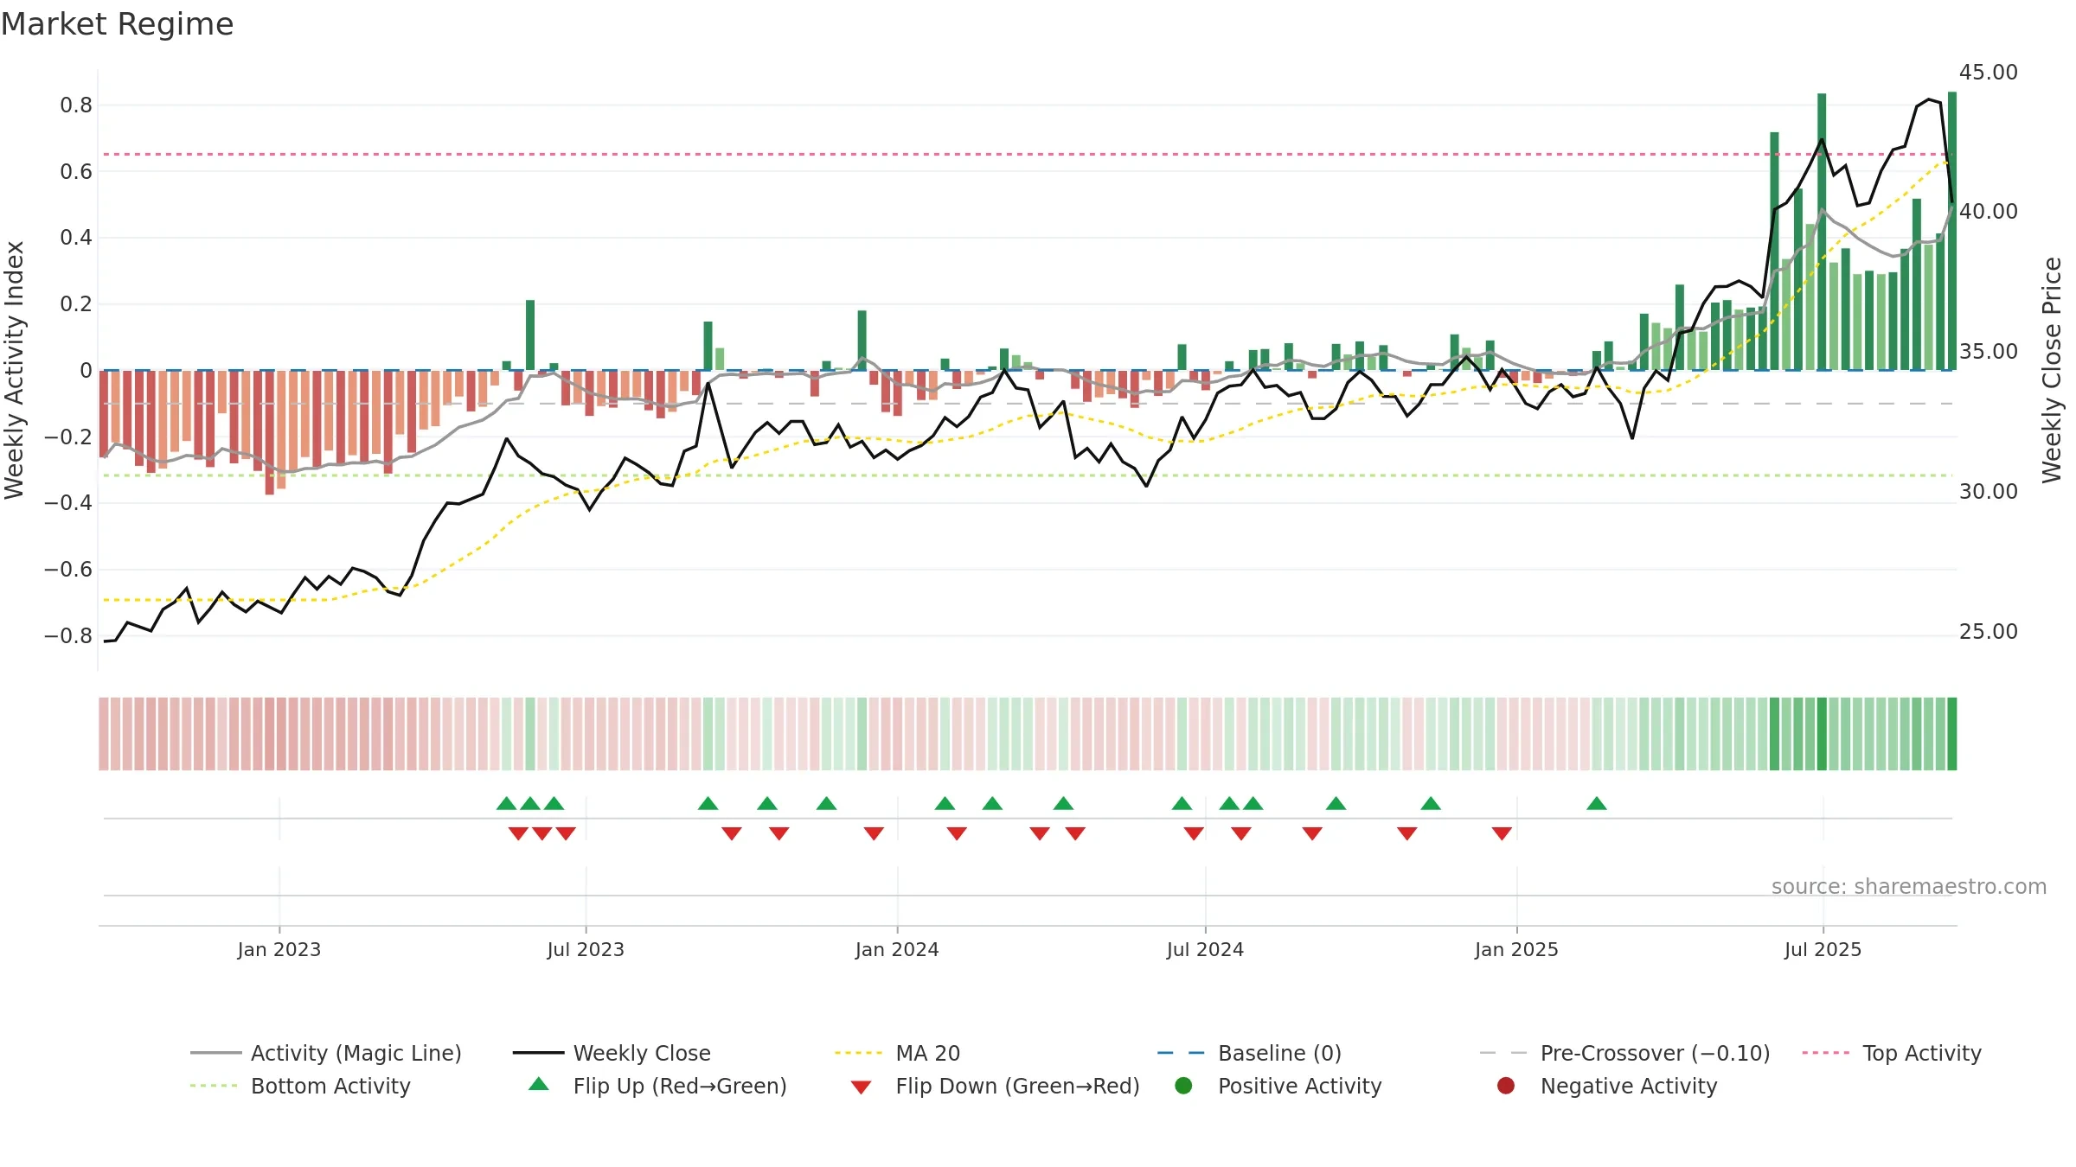Click the Weekly Activity Index axis title
Screen dimensions: 2076x1167
click(x=15, y=370)
